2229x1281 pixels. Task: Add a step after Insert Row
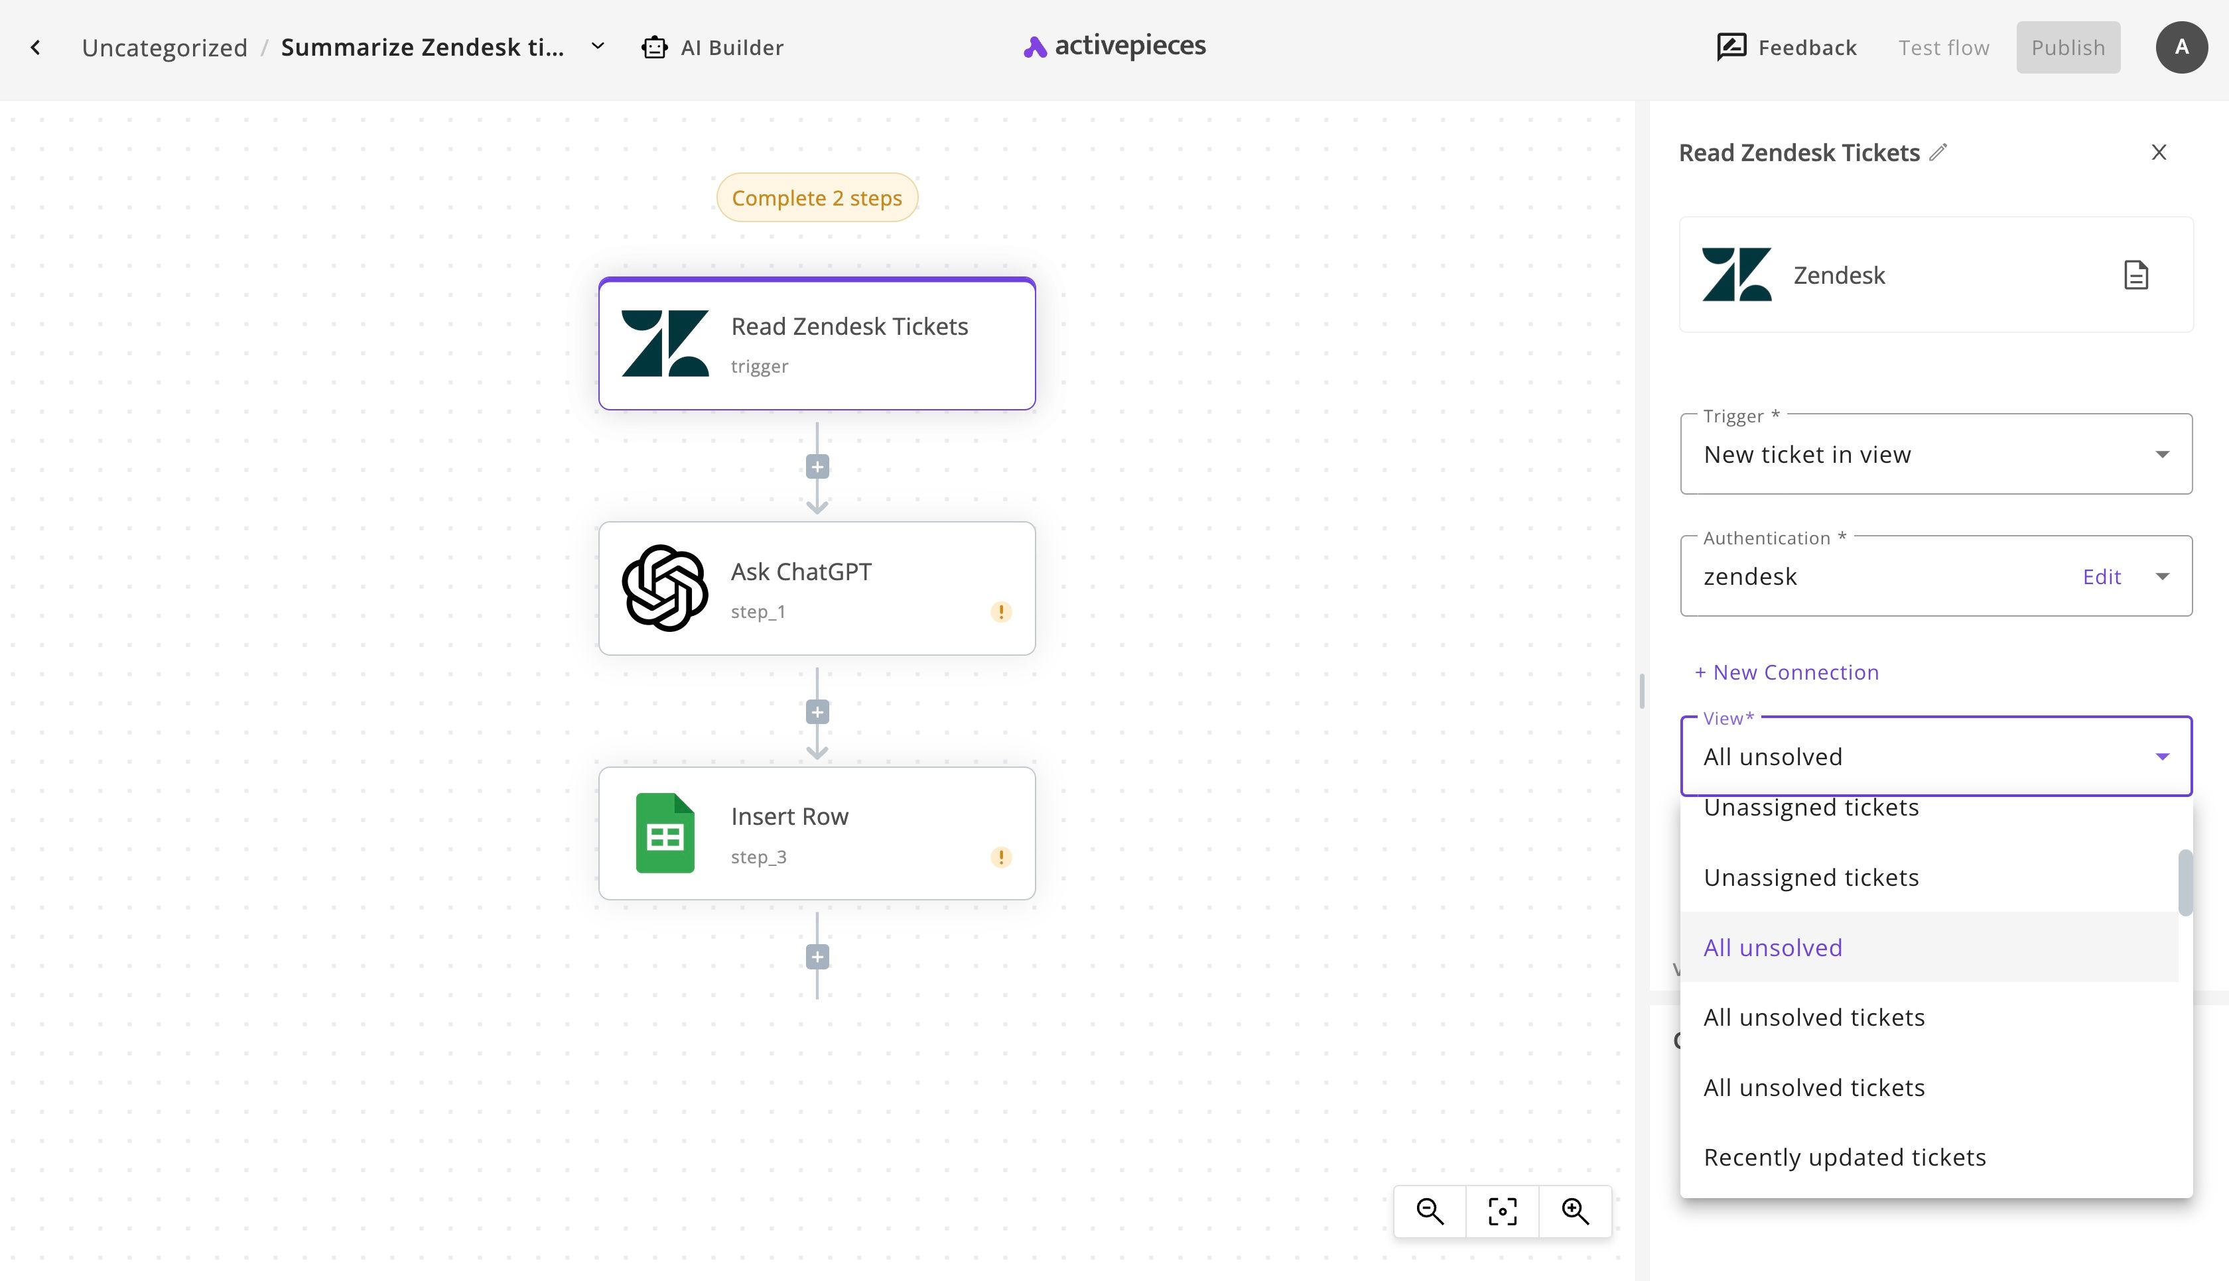tap(817, 957)
